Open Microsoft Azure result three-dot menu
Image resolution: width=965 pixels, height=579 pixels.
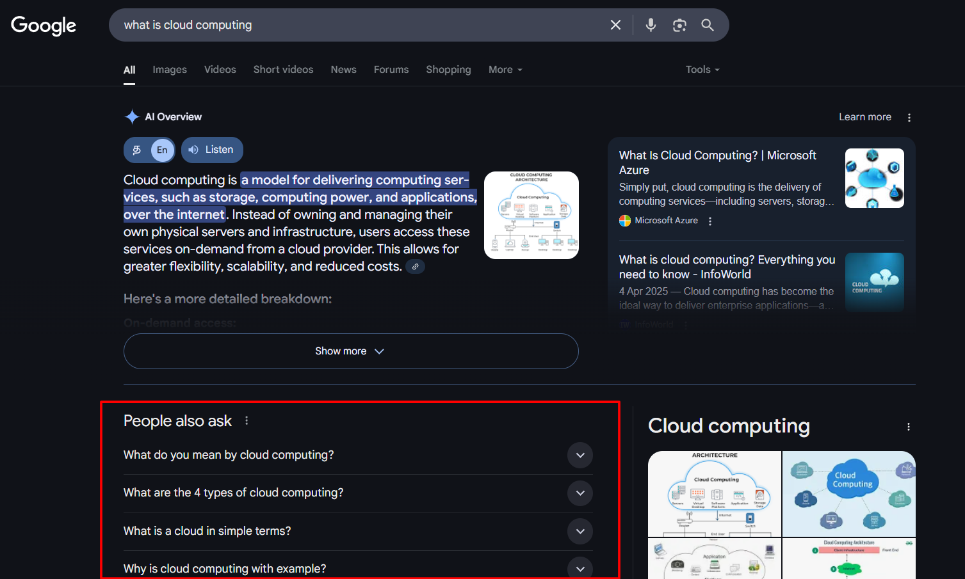pos(710,221)
